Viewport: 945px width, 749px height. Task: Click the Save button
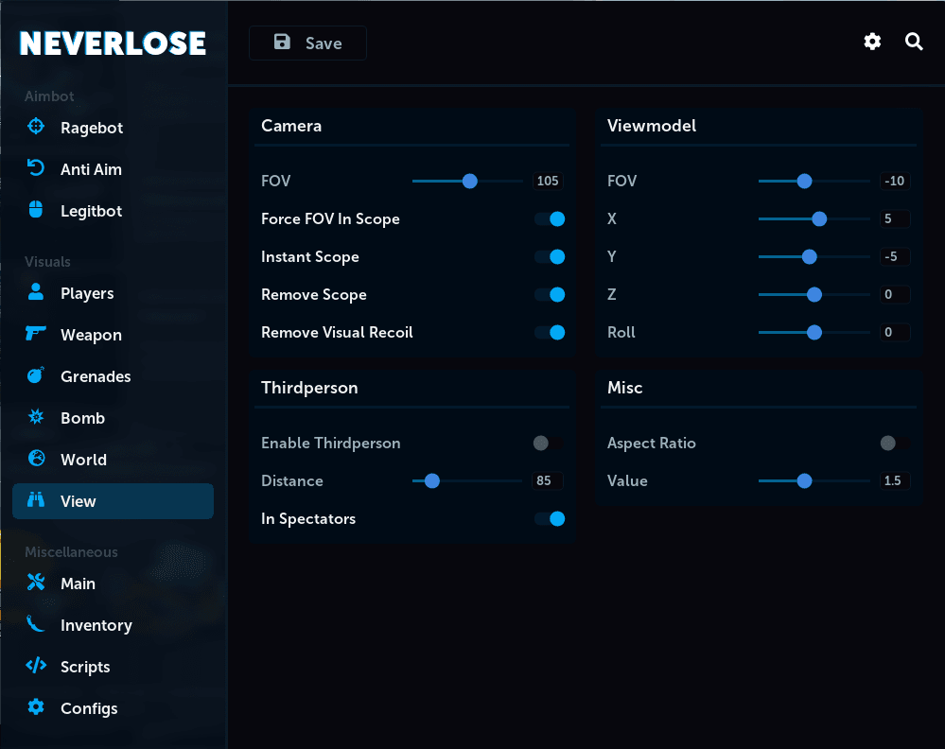click(308, 43)
